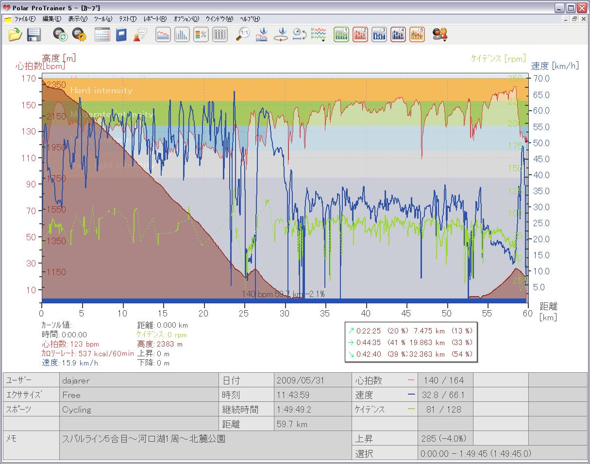Open the テスト(T) menu

[x=128, y=19]
